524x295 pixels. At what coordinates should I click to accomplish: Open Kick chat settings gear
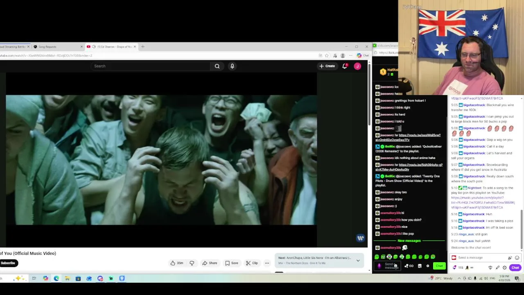[428, 266]
